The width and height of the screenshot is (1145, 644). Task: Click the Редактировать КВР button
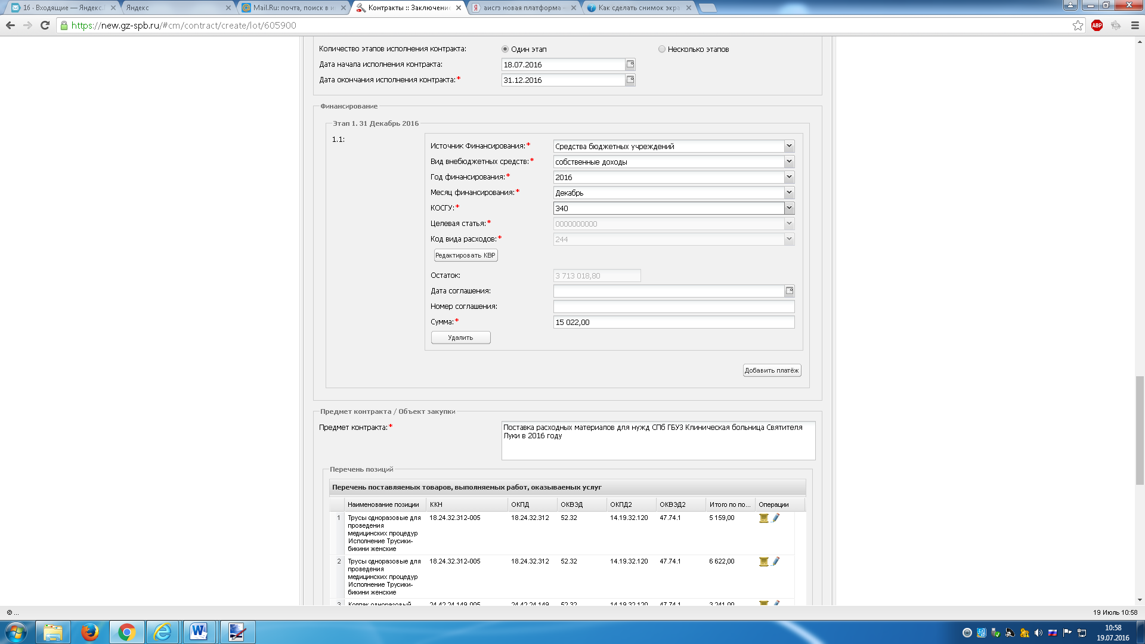tap(465, 255)
